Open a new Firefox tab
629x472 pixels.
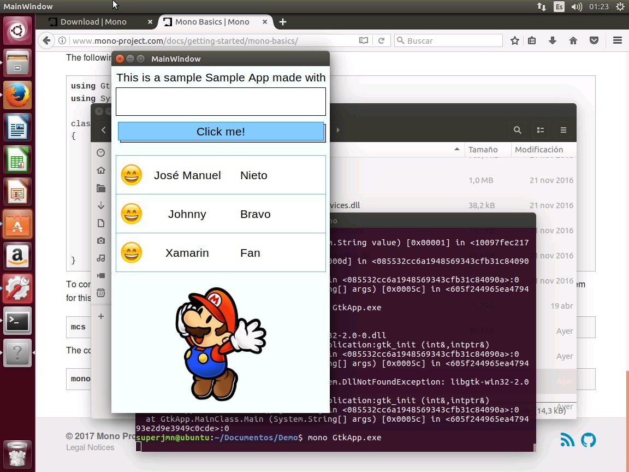283,22
